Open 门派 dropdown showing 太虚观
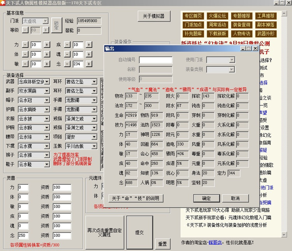The image size is (292, 251). (x=46, y=21)
